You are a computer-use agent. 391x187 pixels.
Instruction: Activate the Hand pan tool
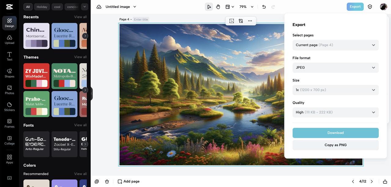coord(218,7)
